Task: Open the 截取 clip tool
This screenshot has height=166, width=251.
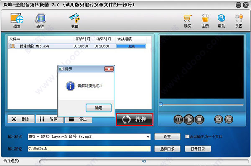Action: [x=74, y=20]
